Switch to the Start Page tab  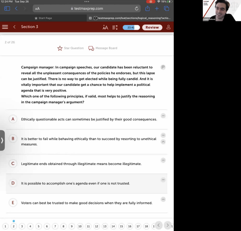pos(44,18)
